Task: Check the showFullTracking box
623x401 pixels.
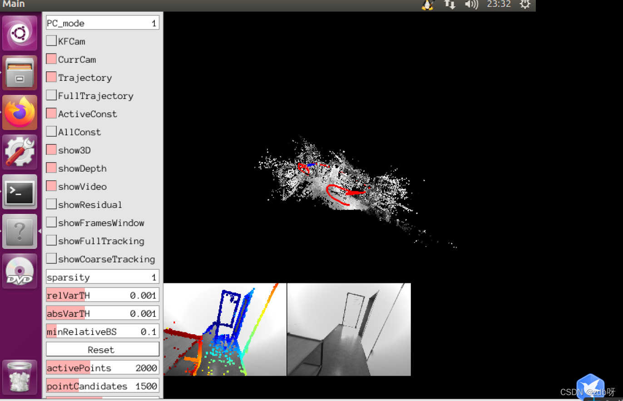Action: [x=51, y=241]
